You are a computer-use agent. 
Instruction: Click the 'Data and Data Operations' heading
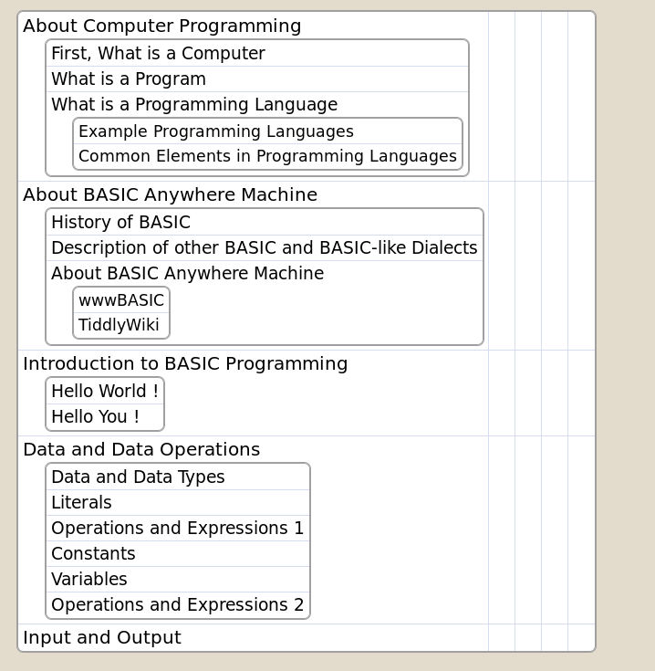(x=141, y=450)
